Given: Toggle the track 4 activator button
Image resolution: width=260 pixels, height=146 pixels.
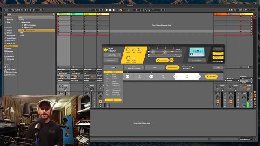Looking at the screenshot, I should click(100, 101).
